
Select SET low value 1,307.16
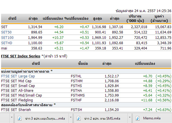[x=116, y=27]
